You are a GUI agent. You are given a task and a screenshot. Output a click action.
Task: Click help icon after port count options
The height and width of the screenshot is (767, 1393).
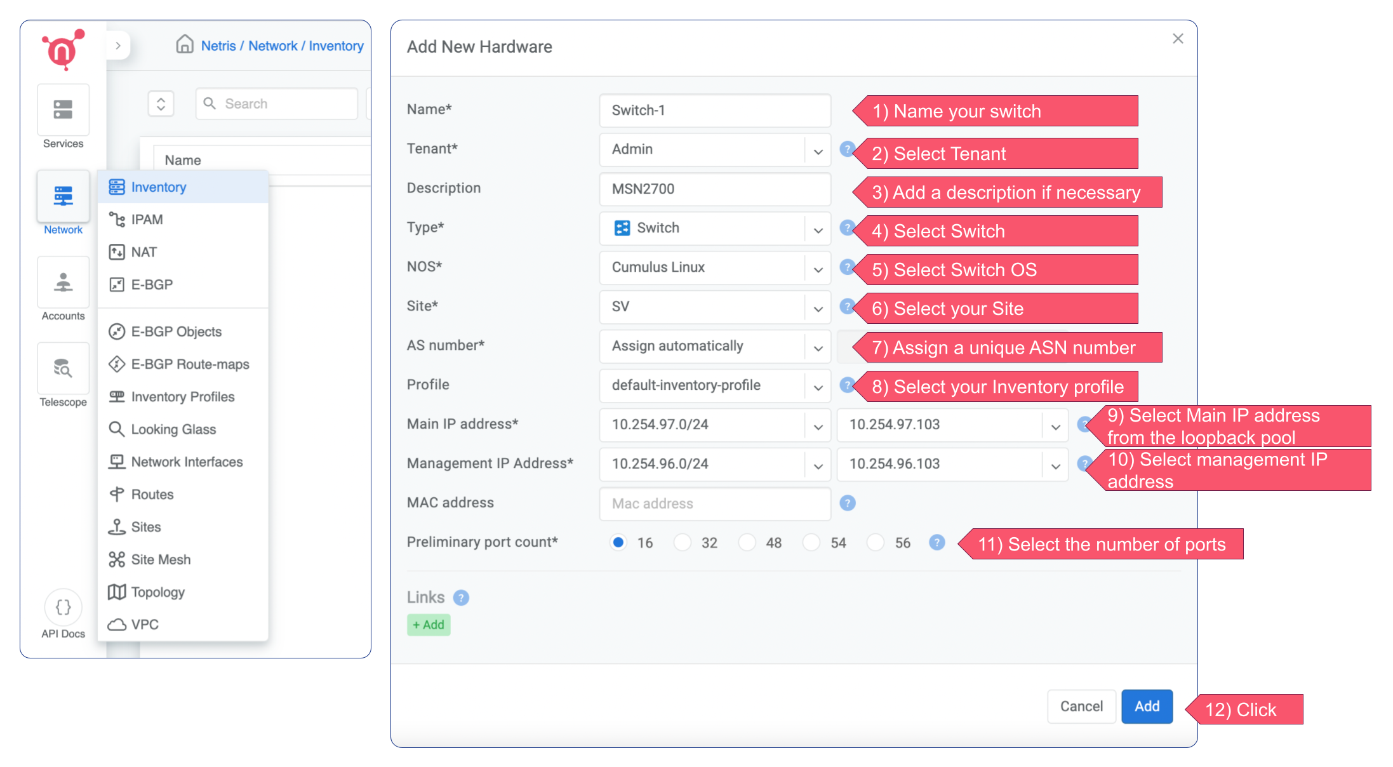click(936, 542)
